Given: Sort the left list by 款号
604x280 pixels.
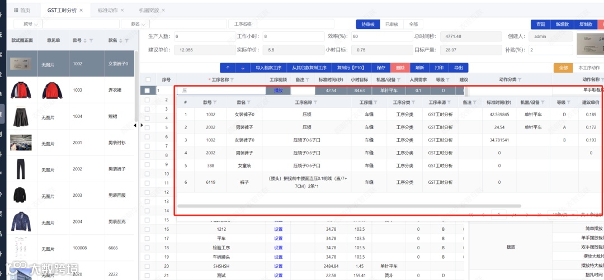Looking at the screenshot, I should [85, 40].
